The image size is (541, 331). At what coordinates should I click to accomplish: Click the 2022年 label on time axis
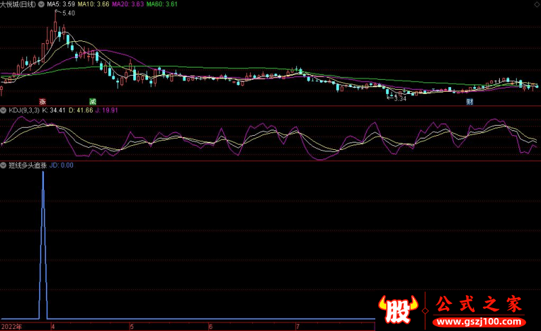[11, 326]
